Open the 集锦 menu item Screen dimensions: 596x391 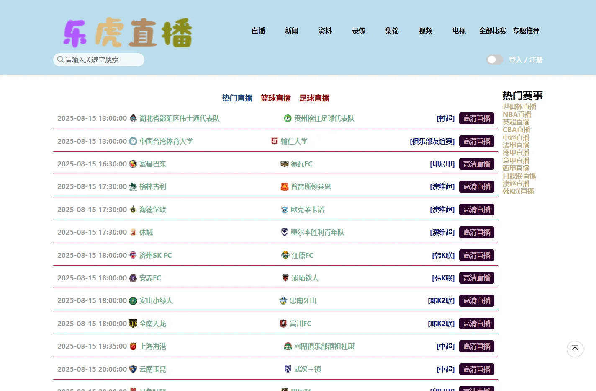coord(392,31)
